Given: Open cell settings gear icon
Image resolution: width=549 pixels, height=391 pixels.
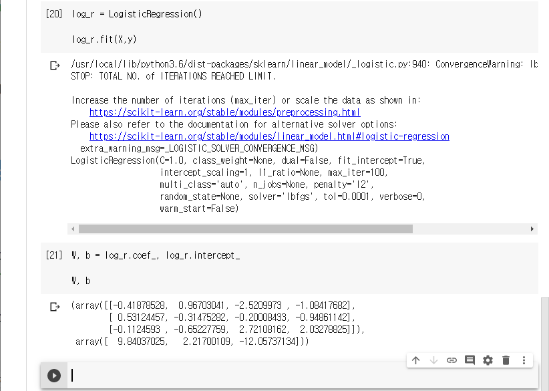Looking at the screenshot, I should pyautogui.click(x=488, y=360).
